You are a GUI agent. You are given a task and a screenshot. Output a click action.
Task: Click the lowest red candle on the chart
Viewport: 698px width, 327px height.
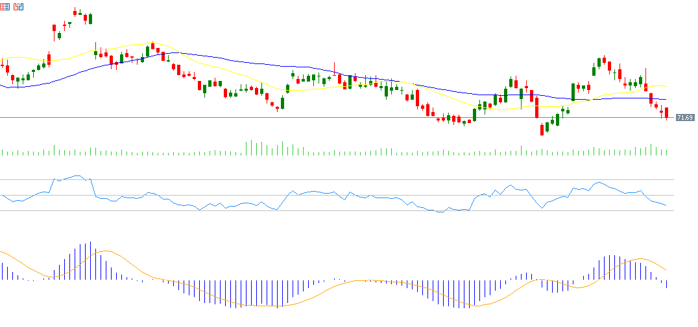pyautogui.click(x=542, y=130)
